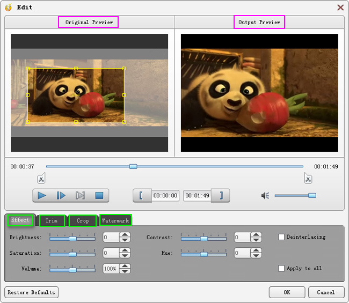This screenshot has width=349, height=303.
Task: Stop playback with the square Stop button
Action: (99, 196)
